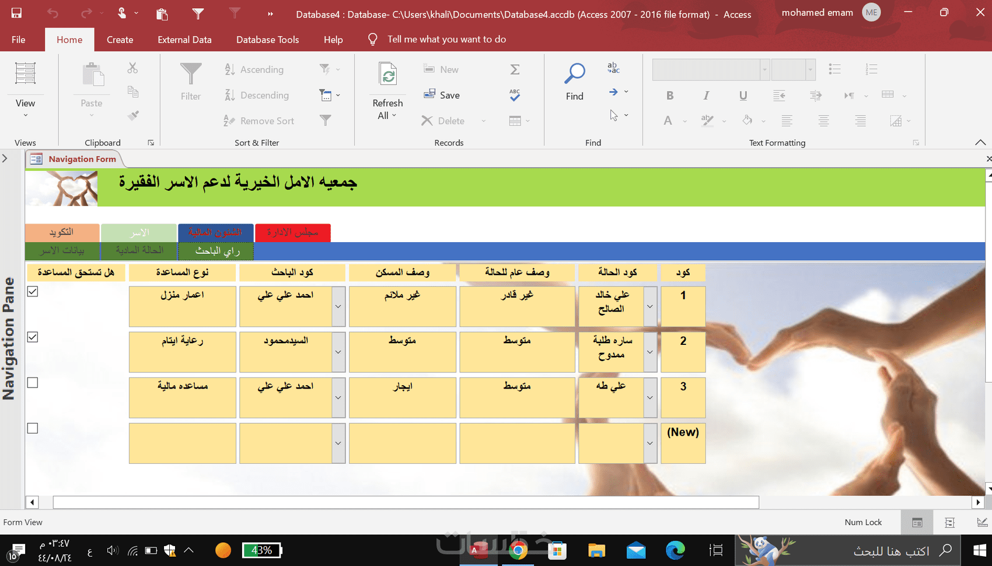The image size is (992, 566).
Task: Toggle Underline formatting
Action: pyautogui.click(x=743, y=95)
